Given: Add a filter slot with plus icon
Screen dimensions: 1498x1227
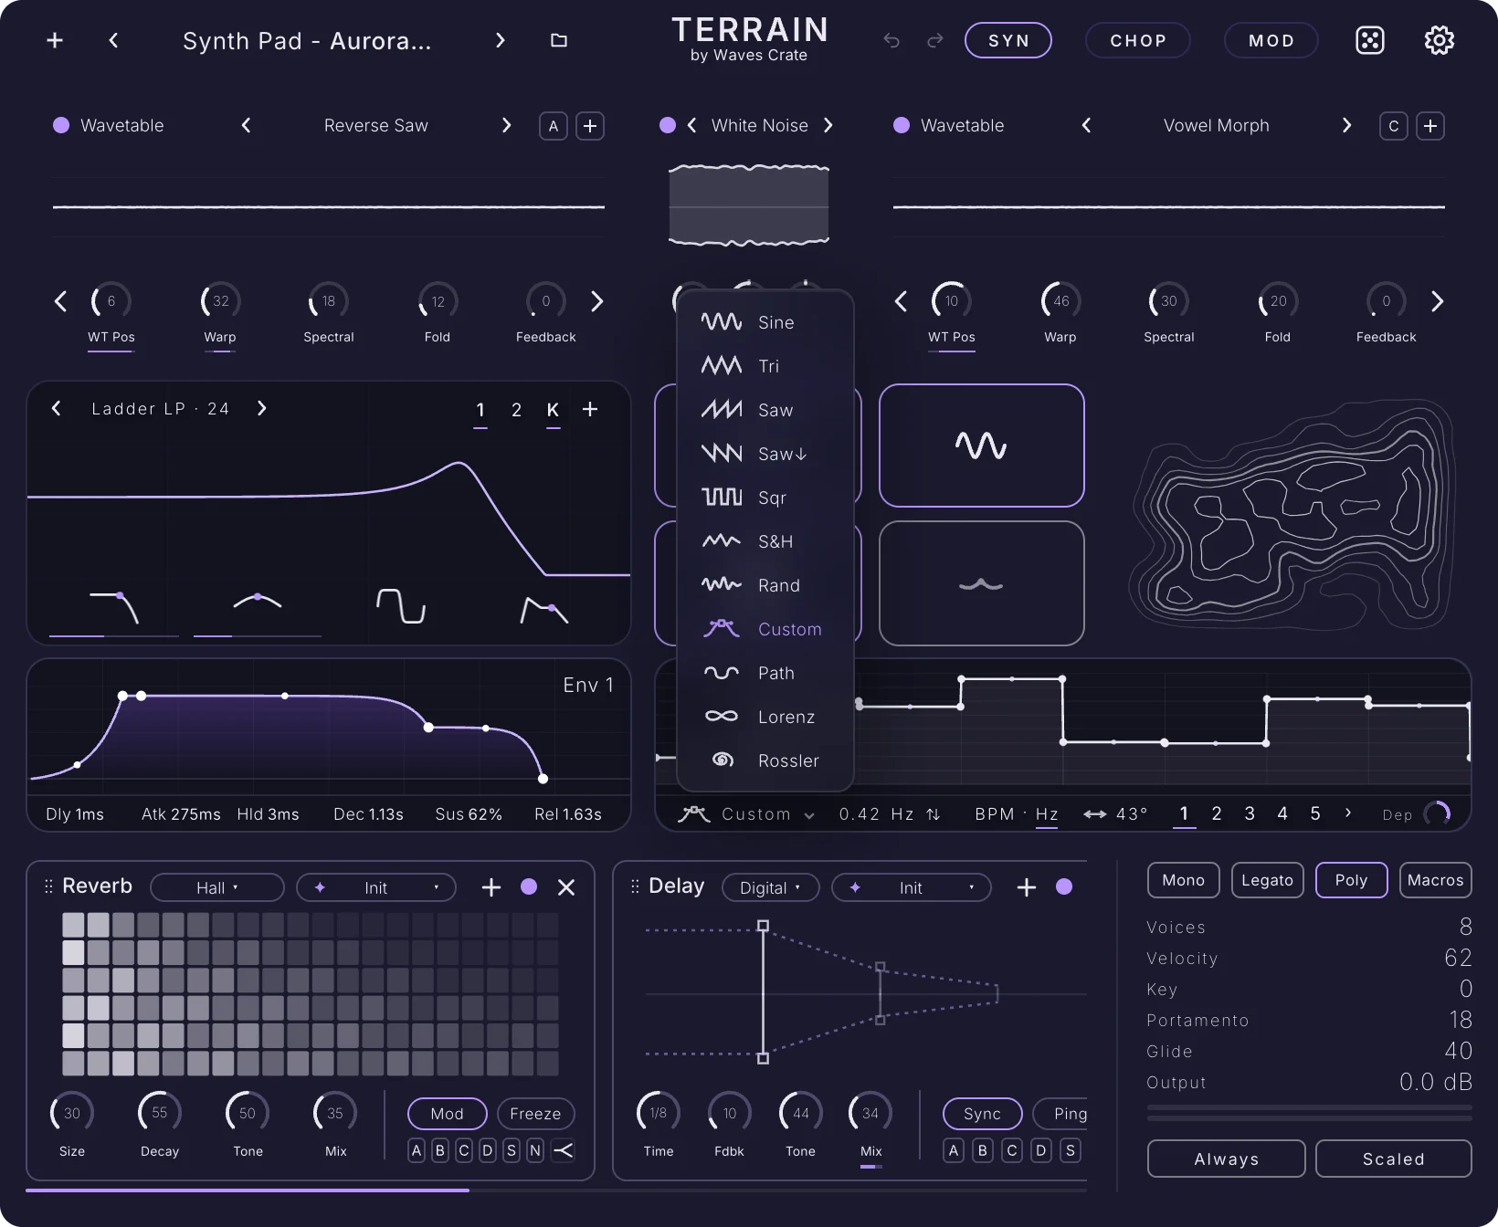Looking at the screenshot, I should tap(590, 409).
